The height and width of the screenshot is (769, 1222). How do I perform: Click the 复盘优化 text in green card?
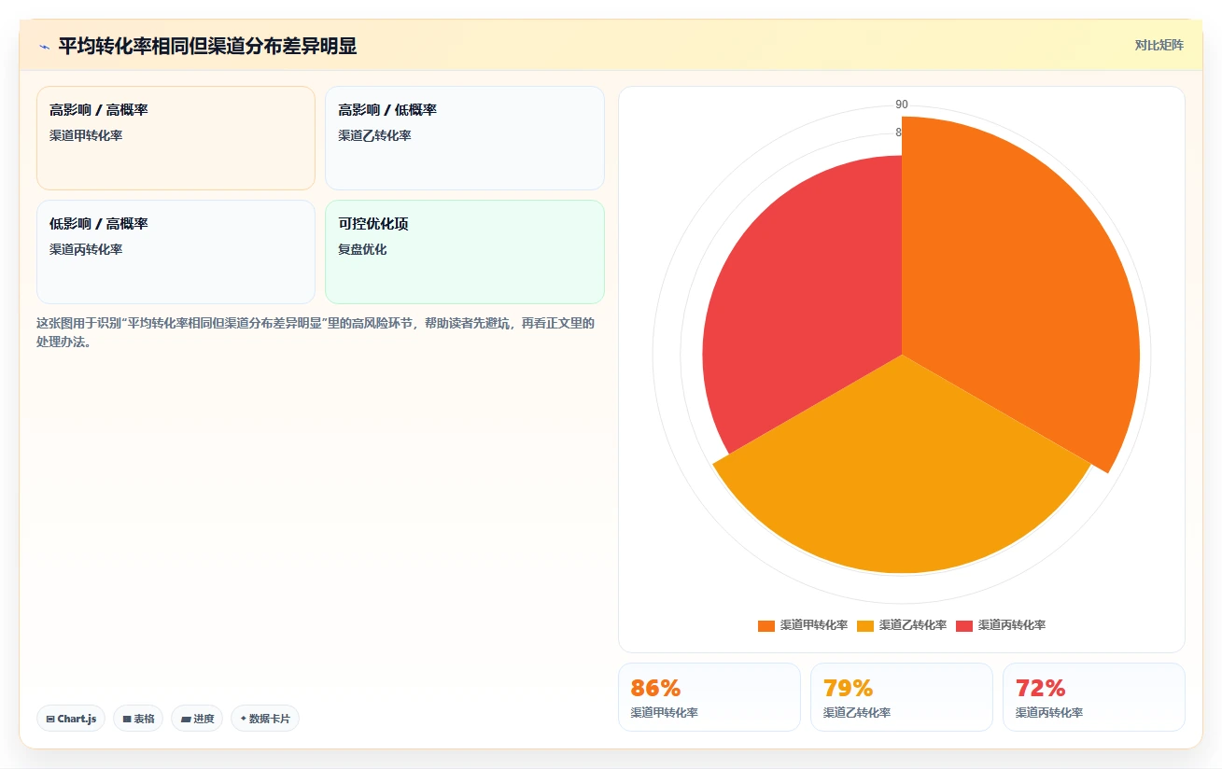pyautogui.click(x=362, y=249)
